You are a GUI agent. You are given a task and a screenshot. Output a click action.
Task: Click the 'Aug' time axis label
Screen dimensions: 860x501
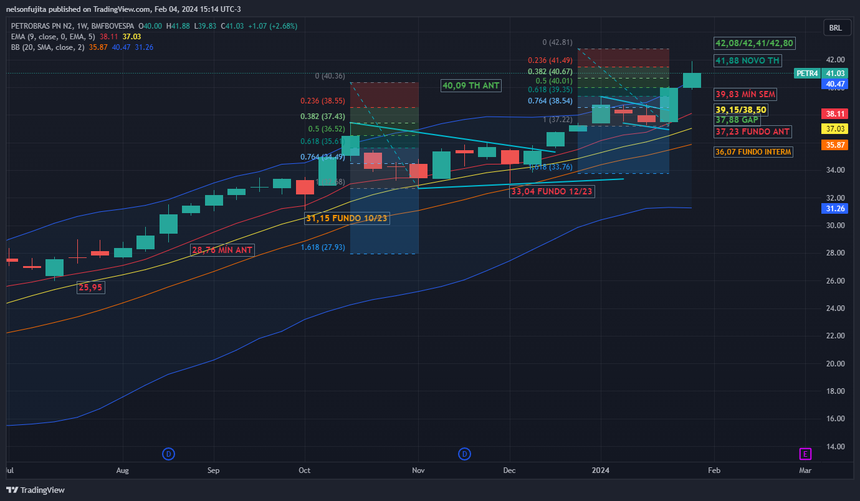[x=122, y=470]
